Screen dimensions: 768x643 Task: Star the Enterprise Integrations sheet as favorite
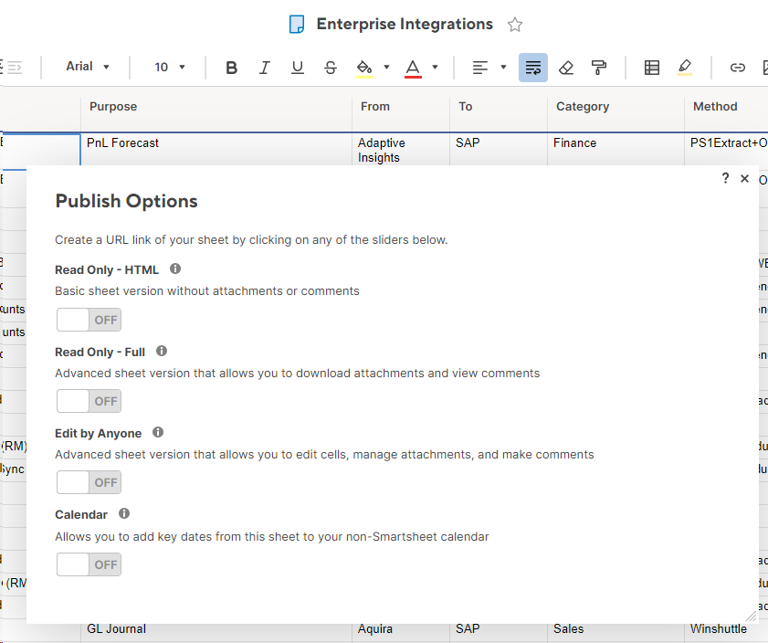click(x=514, y=25)
